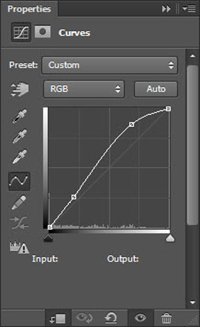Toggle layer visibility eye icon
Screen dimensions: 200x327
(x=140, y=318)
